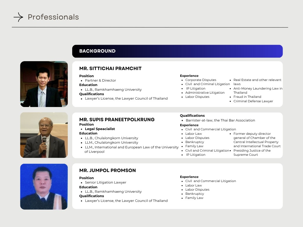Click Barrister-at-law, the Thai Bar Association
303x227 pixels.
coord(220,121)
